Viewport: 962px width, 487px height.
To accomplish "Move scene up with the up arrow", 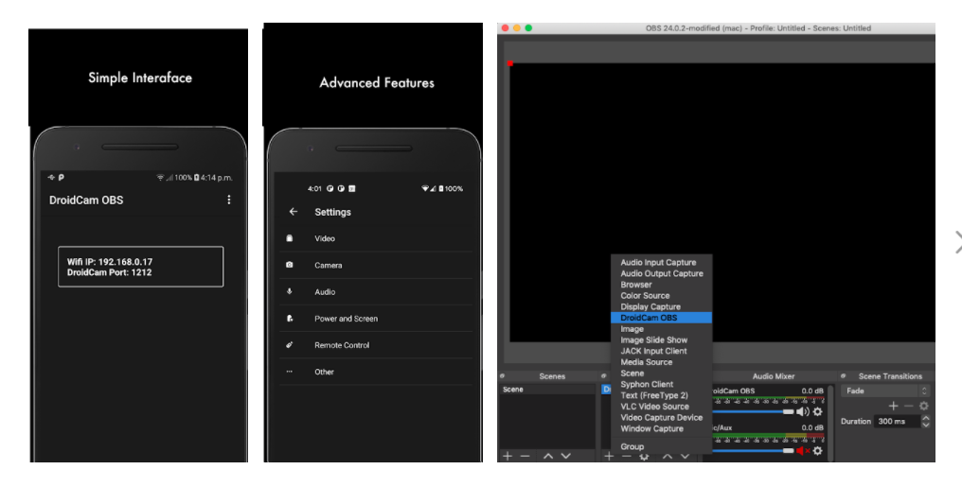I will (548, 456).
